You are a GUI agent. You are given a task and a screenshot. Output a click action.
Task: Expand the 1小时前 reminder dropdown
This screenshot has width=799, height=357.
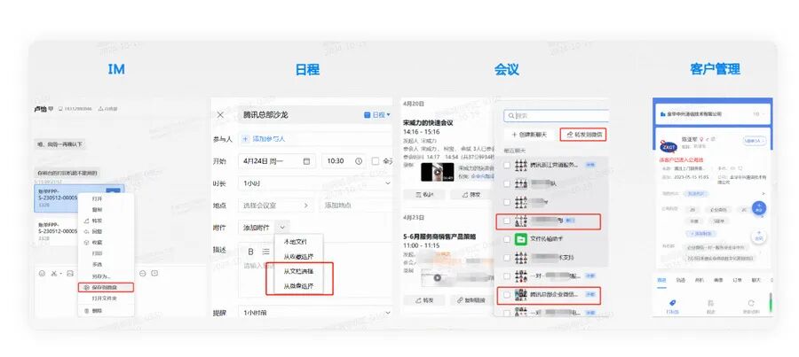[x=387, y=312]
